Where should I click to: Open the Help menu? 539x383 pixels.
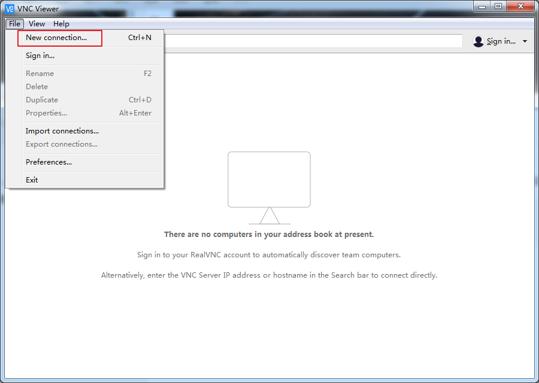[x=61, y=24]
